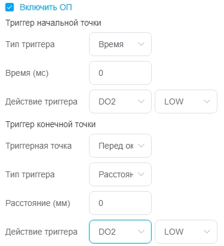Click chevron arrow of start point DO2 selector
Viewport: 224px width, 246px height.
[x=141, y=102]
